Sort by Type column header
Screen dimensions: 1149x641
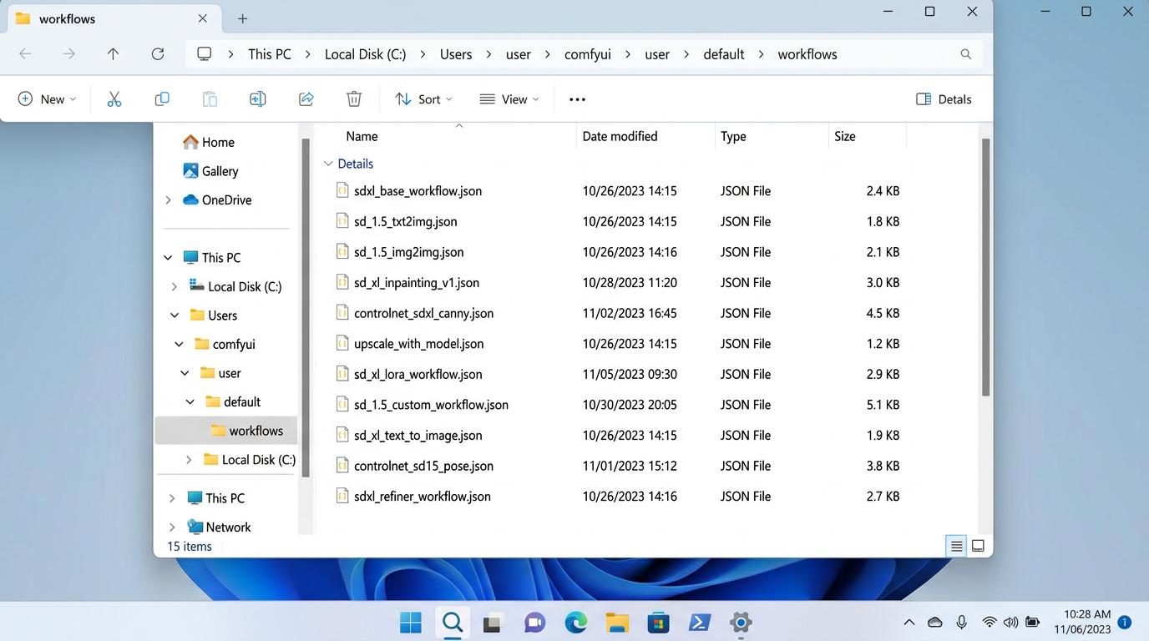[733, 136]
